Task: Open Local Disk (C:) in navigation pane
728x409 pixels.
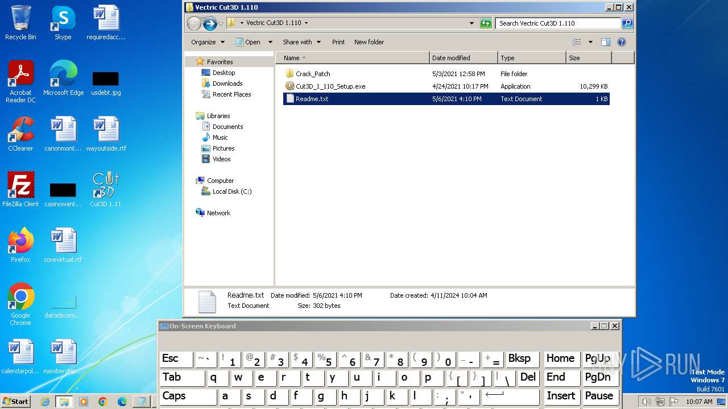Action: point(231,191)
